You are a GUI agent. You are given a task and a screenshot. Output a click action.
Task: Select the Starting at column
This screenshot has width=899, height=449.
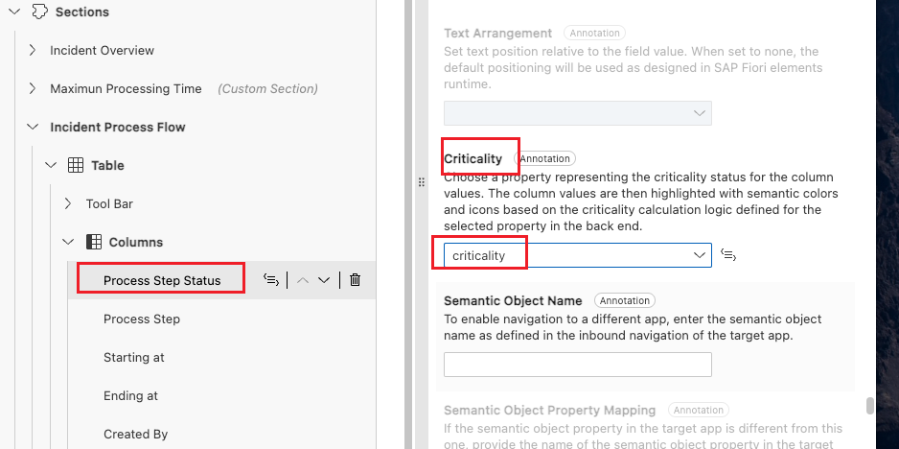(134, 357)
